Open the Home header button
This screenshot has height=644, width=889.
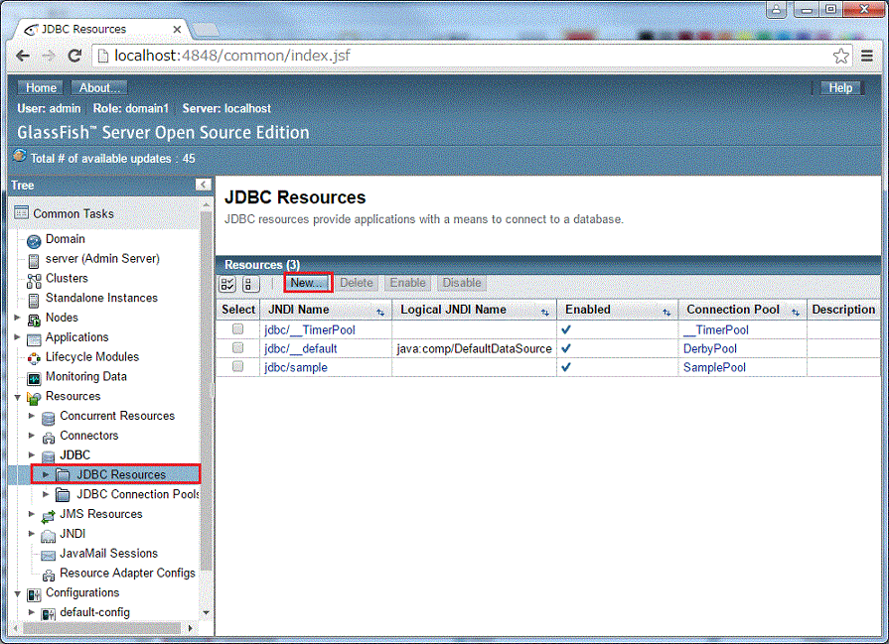[41, 87]
